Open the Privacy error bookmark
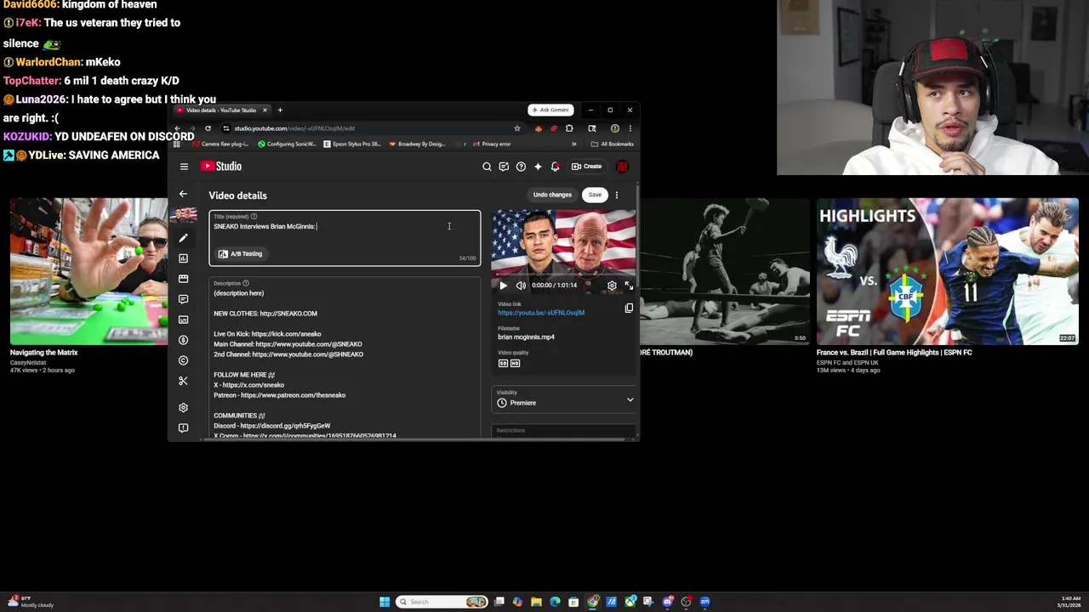Viewport: 1089px width, 612px height. tap(491, 144)
